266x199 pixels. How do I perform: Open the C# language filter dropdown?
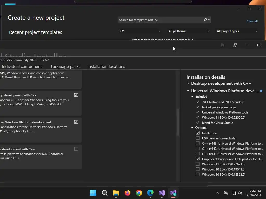[139, 31]
